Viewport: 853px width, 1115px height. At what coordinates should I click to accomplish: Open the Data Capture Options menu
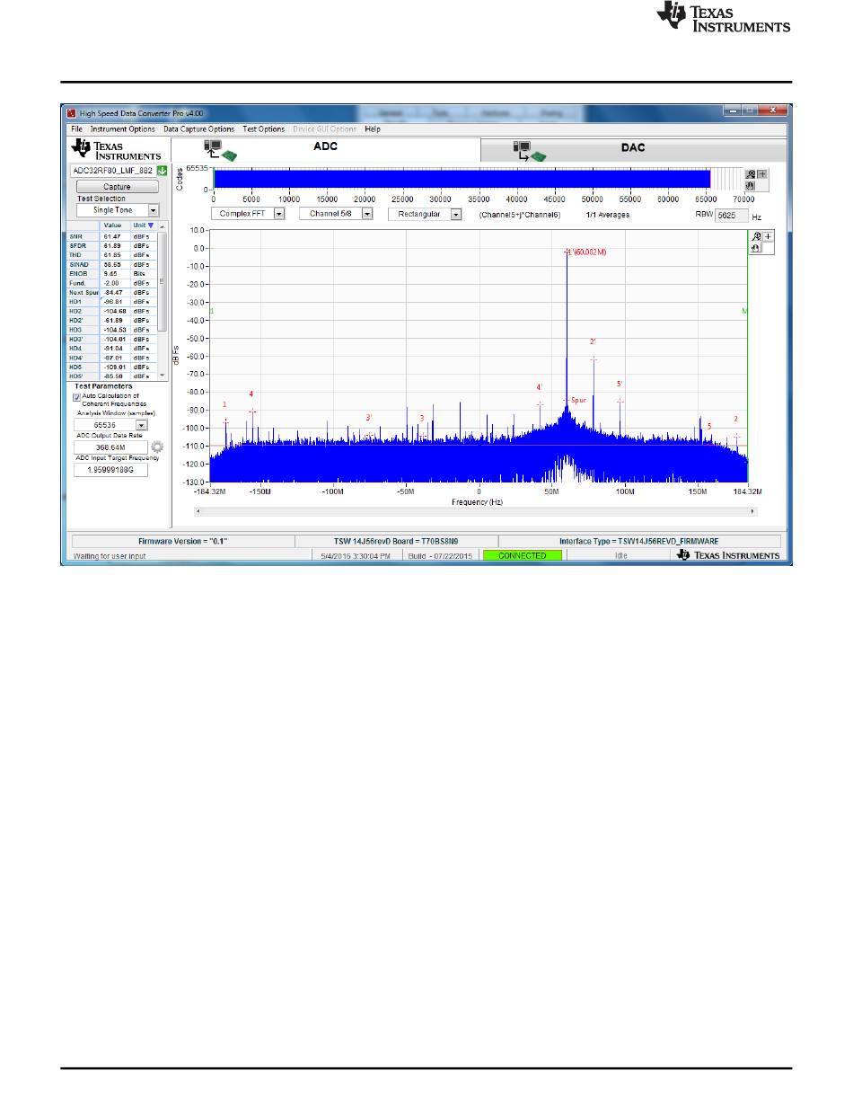click(x=198, y=129)
